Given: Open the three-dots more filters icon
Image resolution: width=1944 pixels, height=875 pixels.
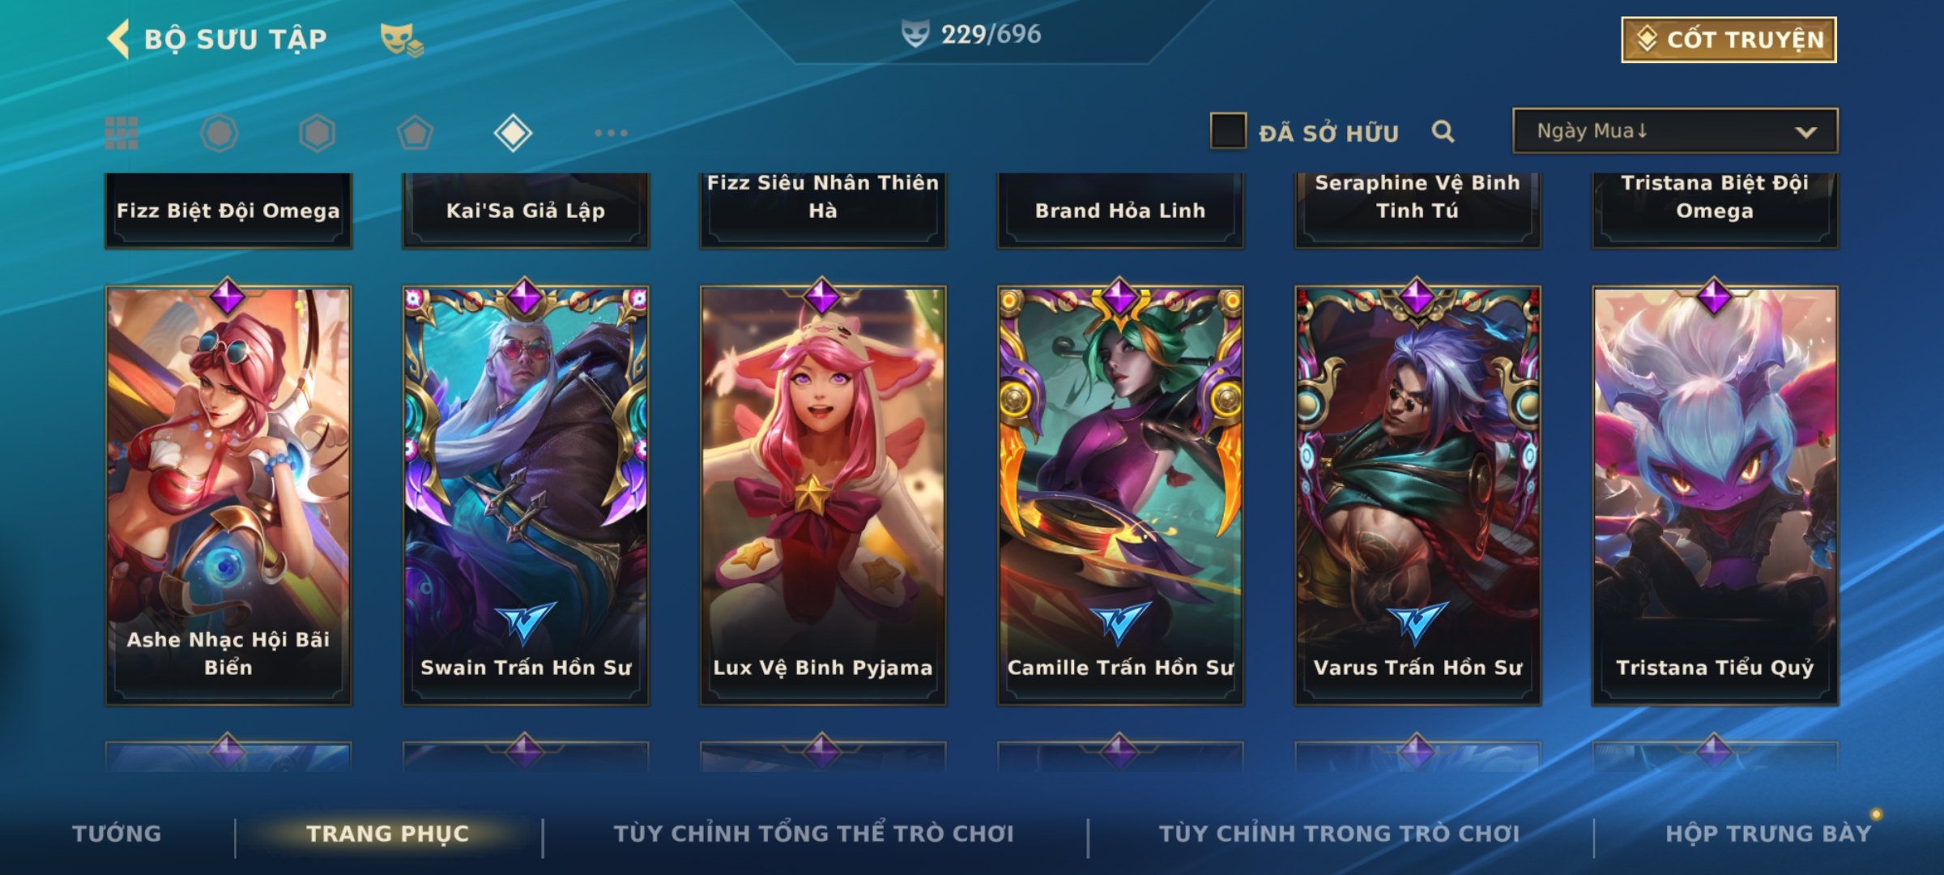Looking at the screenshot, I should click(611, 133).
